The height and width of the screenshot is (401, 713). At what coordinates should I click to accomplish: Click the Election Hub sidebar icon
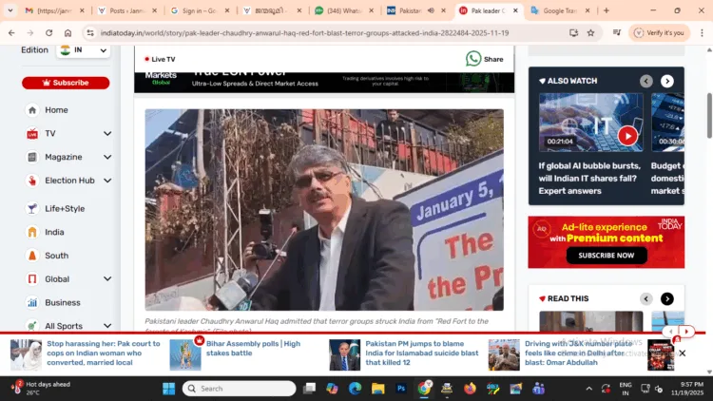coord(32,181)
